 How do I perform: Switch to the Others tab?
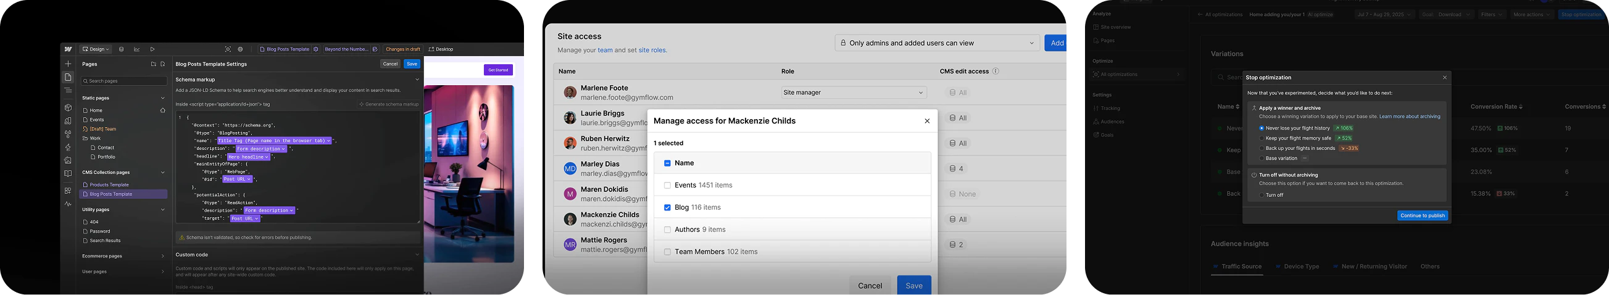(1430, 267)
